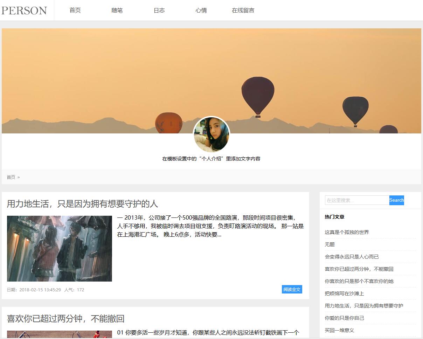This screenshot has height=339, width=423.
Task: Open sidebar link 你喜欢的只是那个不喜欢你的她
Action: [359, 281]
